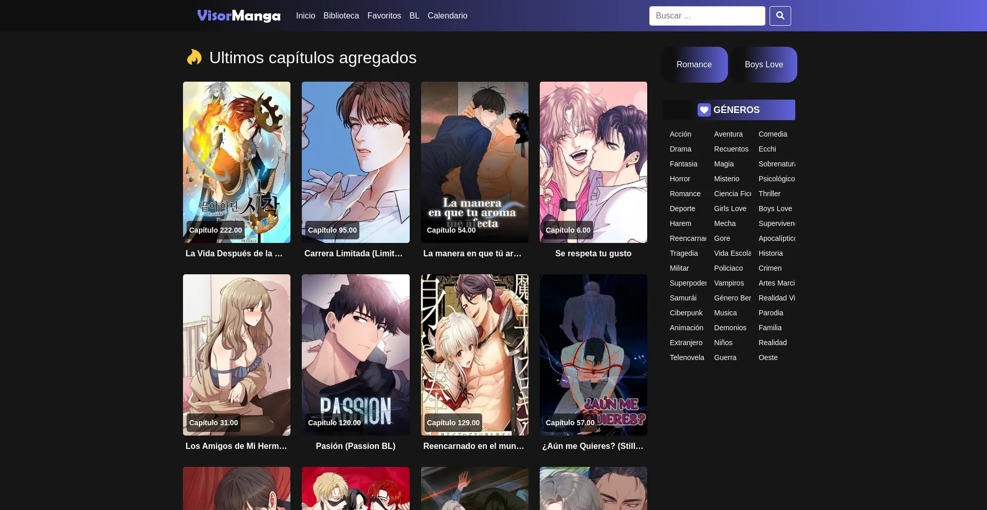Click title link Pasión (Passion BL)
The image size is (987, 510).
coord(356,446)
